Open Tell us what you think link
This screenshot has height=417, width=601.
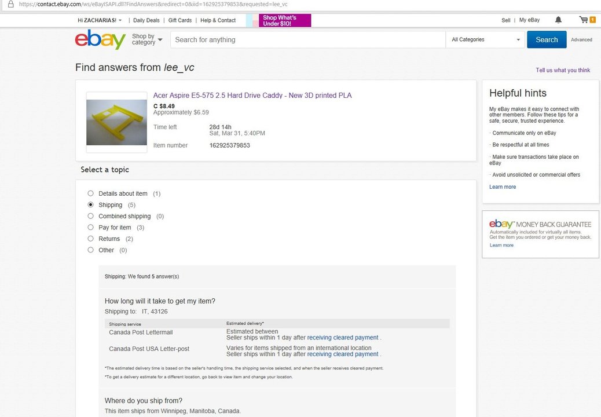[563, 70]
